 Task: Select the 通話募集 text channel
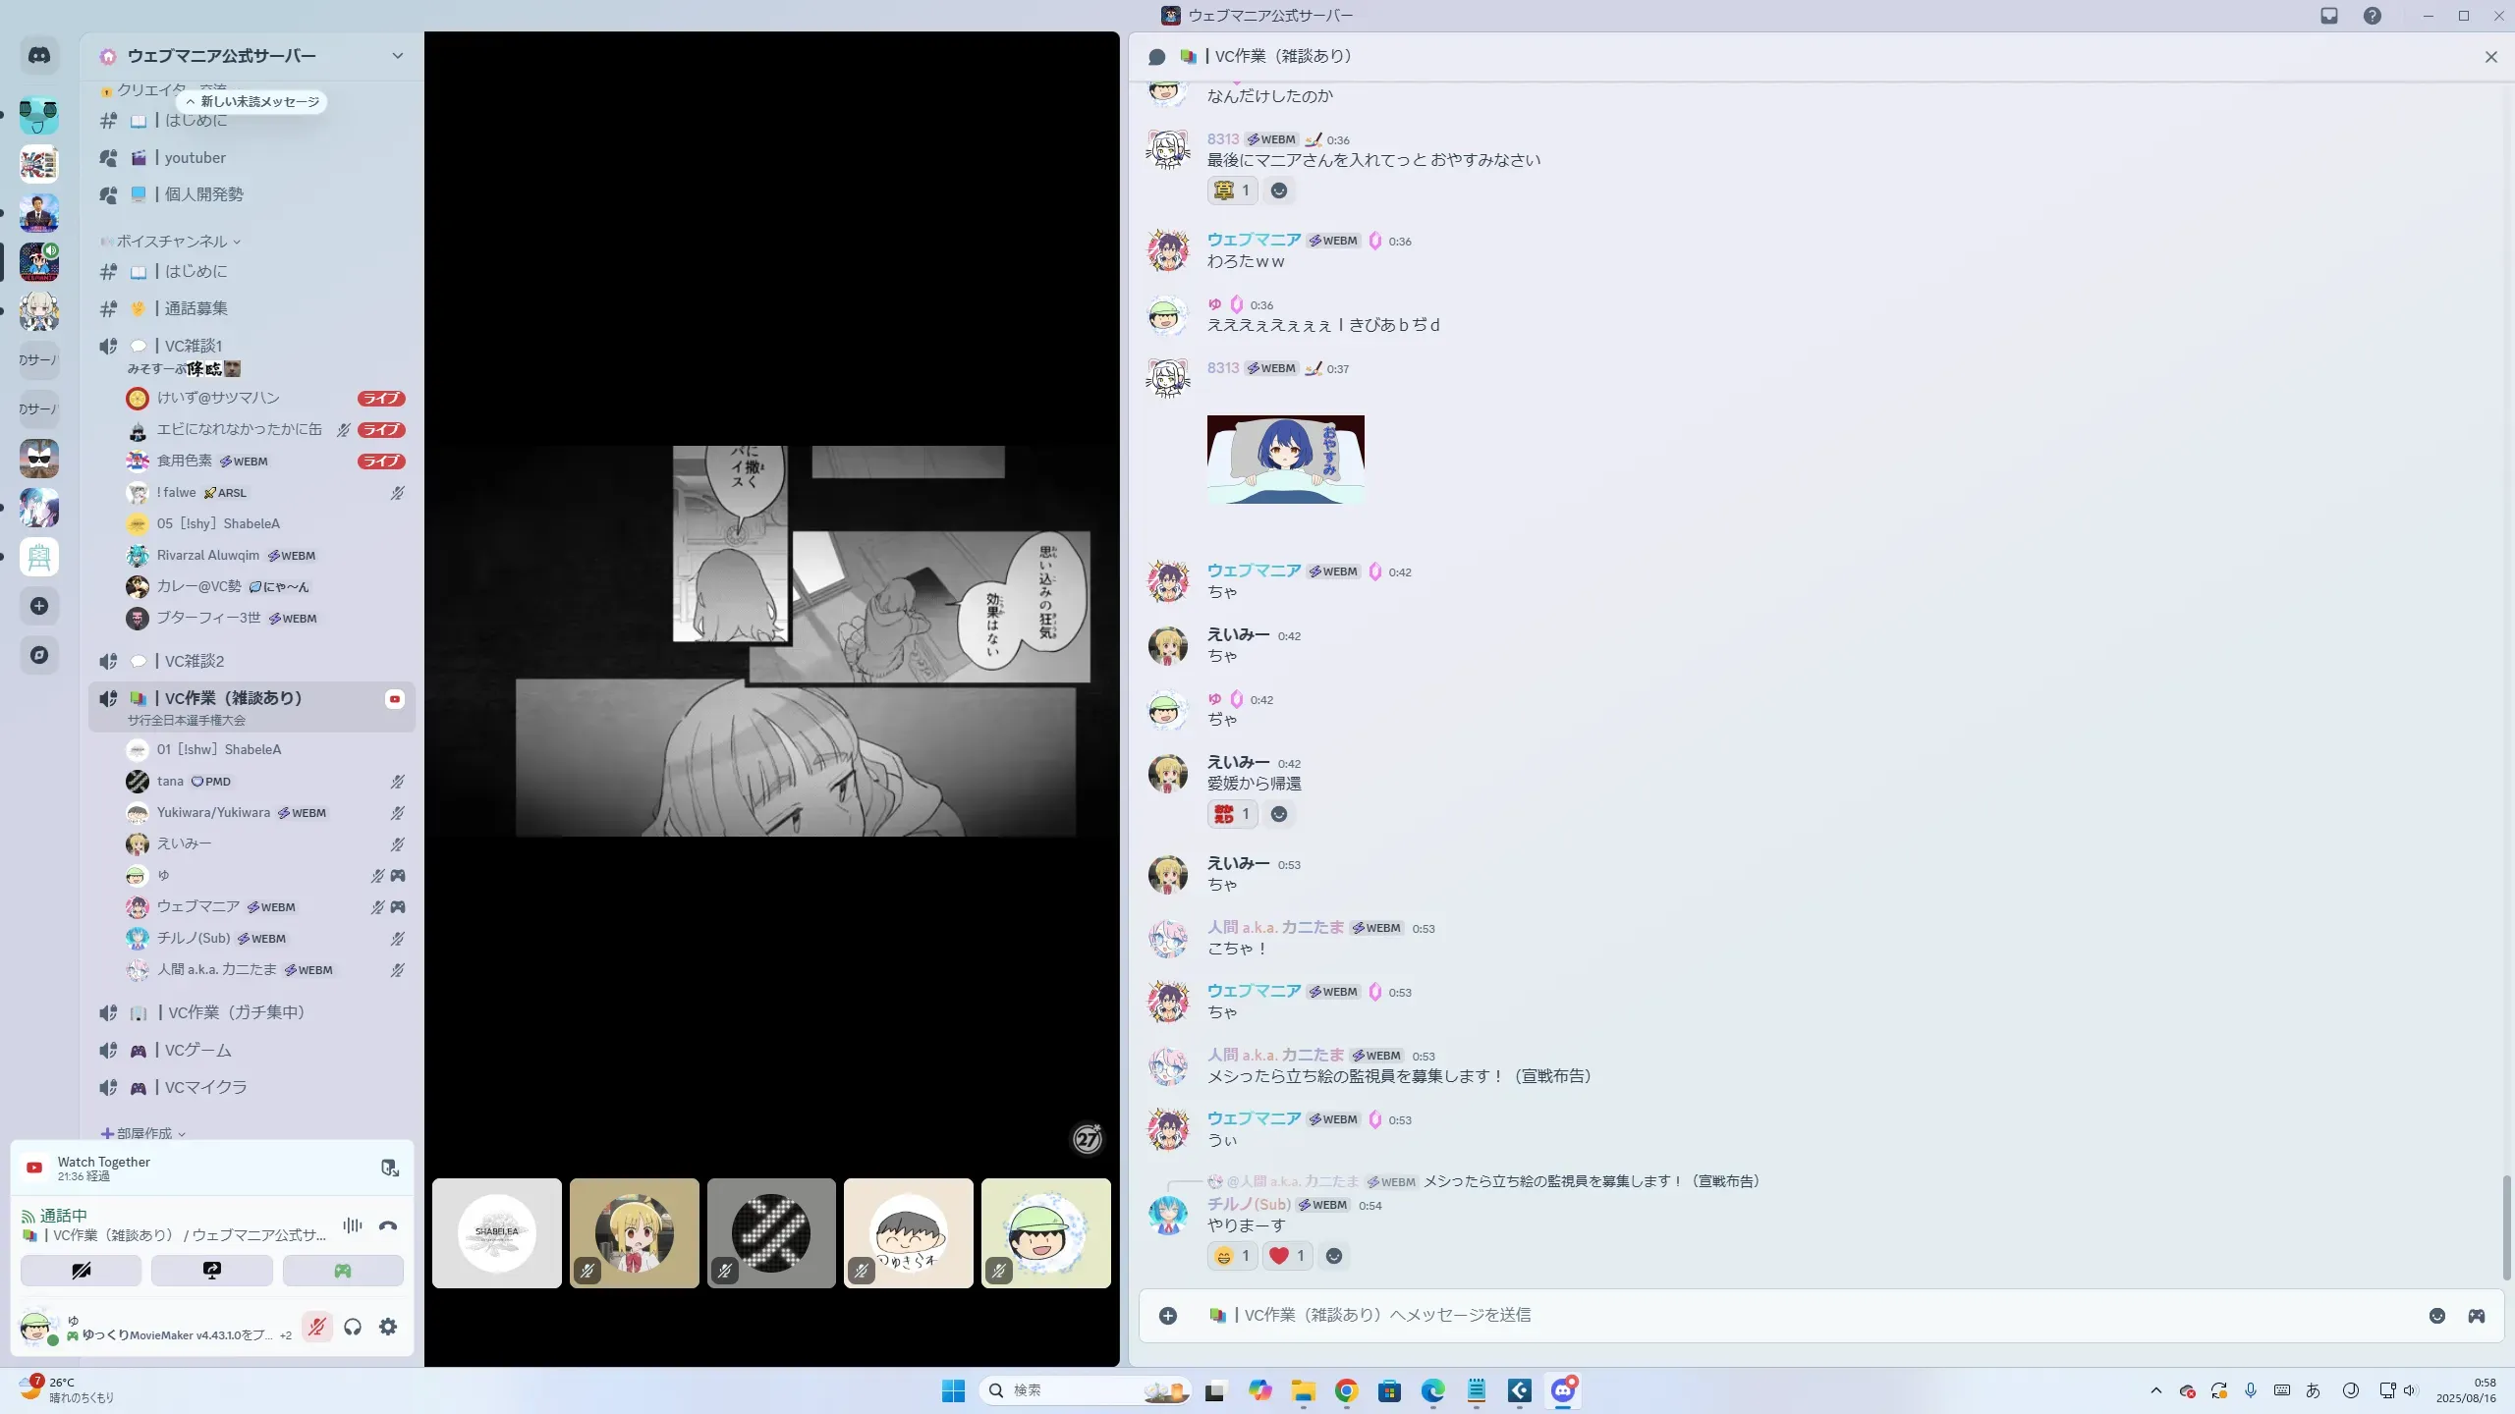click(196, 308)
